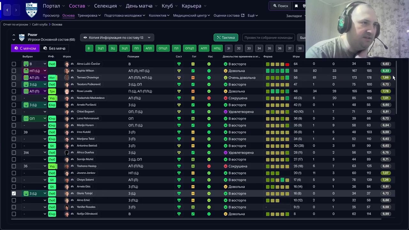This screenshot has height=230, width=409.
Task: Tick the checkbox for África Dueñas
Action: [14, 153]
